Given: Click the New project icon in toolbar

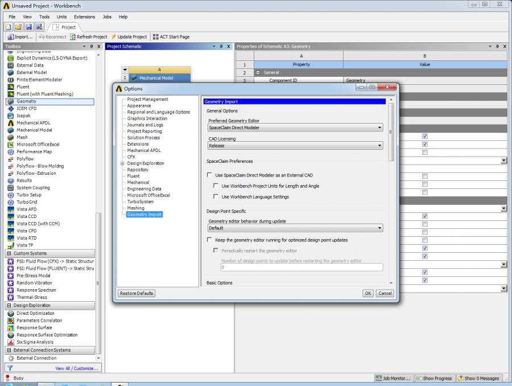Looking at the screenshot, I should pos(8,27).
